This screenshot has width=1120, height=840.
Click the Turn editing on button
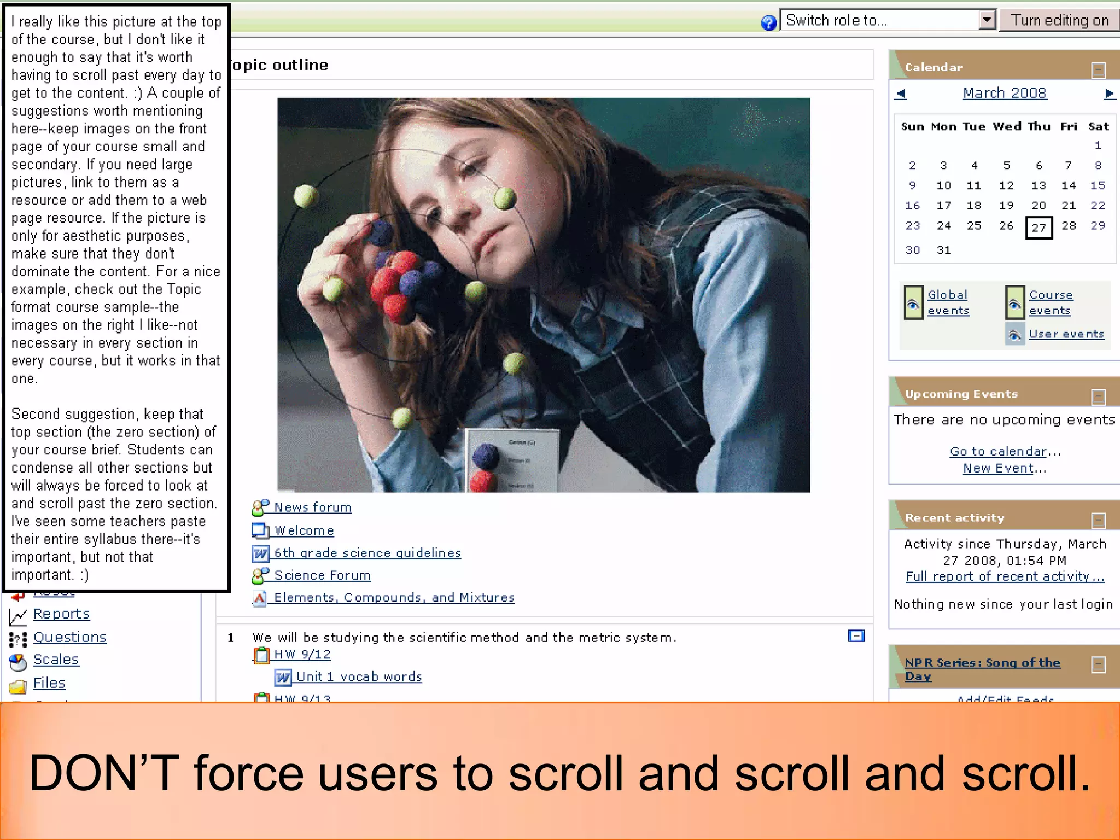pos(1059,20)
